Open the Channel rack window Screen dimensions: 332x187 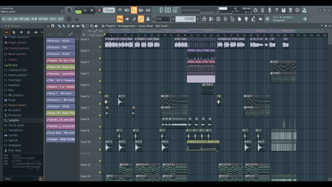click(218, 19)
